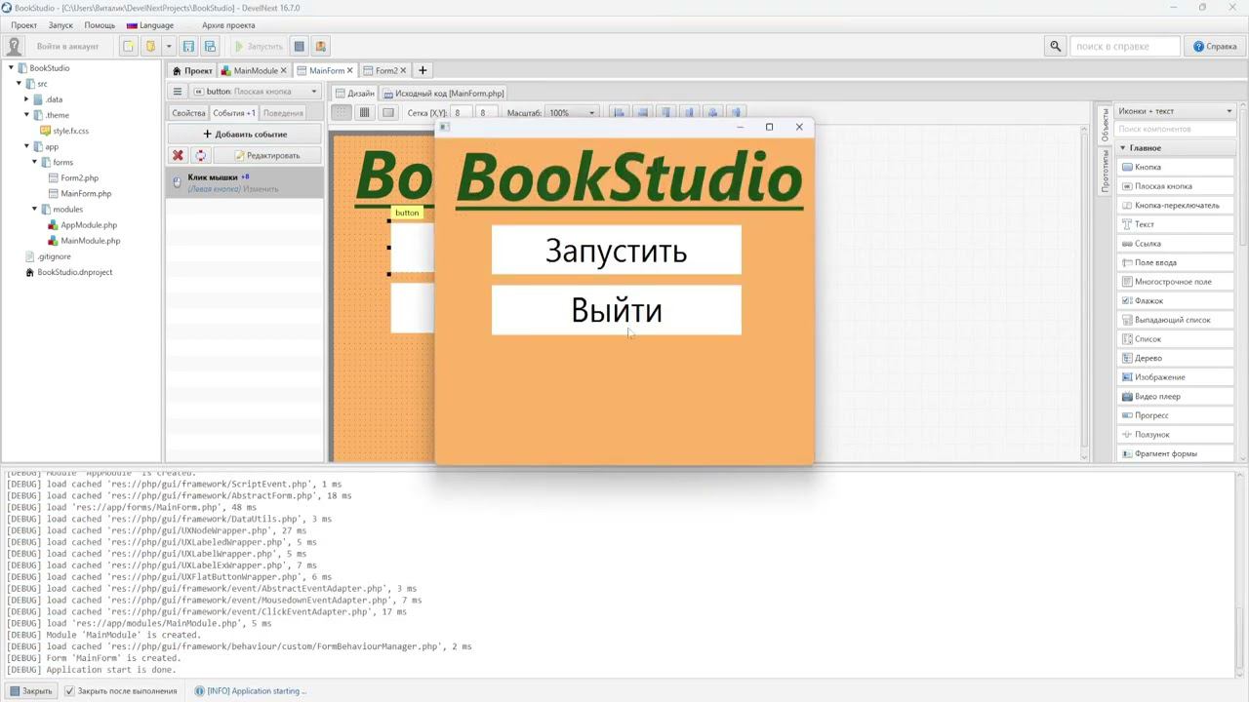Expand the .data folder in project tree
Viewport: 1249px width, 702px height.
[26, 99]
